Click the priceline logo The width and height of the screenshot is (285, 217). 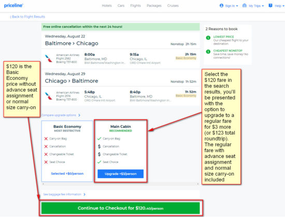(x=13, y=6)
